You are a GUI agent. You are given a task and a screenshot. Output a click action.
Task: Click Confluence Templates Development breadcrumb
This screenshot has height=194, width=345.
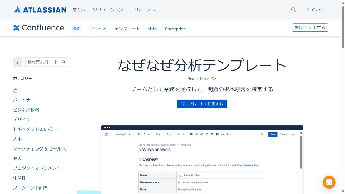pyautogui.click(x=157, y=145)
